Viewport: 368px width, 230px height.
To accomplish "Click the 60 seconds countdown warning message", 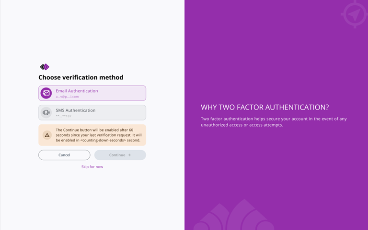I will 98,135.
